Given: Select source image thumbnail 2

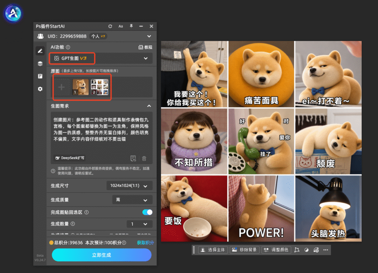Looking at the screenshot, I should pyautogui.click(x=99, y=87).
